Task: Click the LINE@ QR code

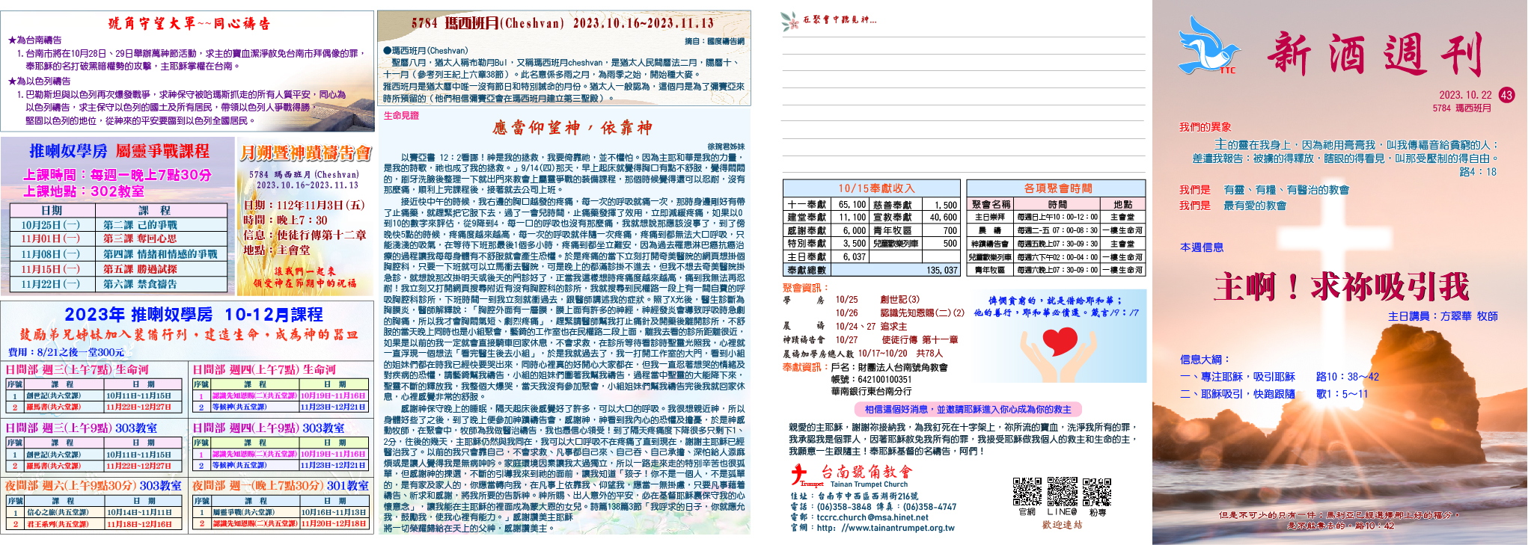Action: tap(1062, 491)
